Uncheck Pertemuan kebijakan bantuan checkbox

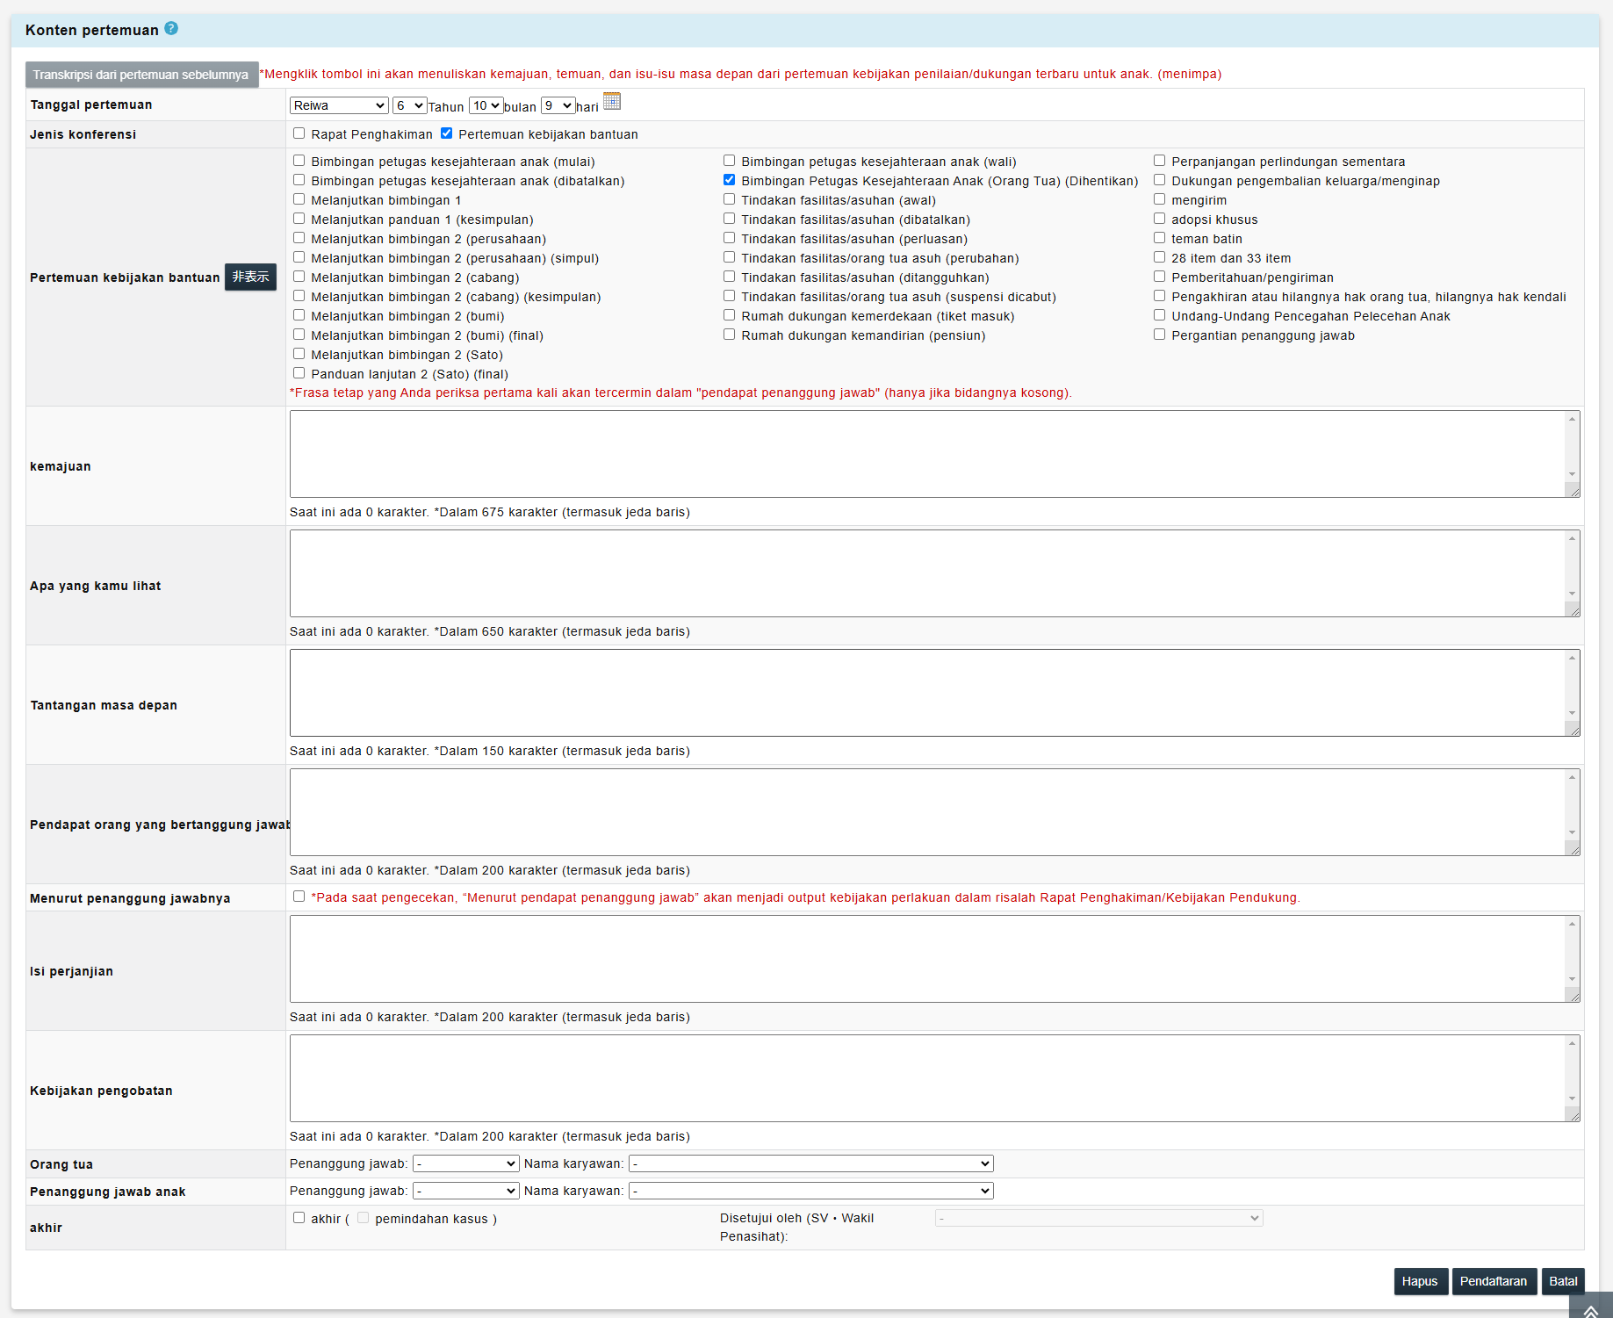click(x=447, y=133)
